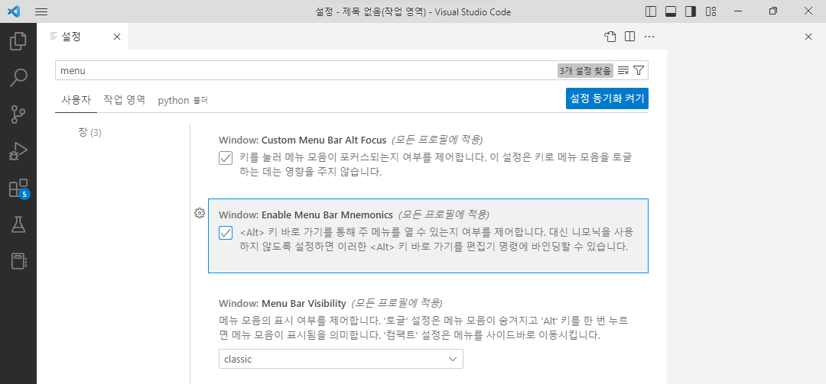The height and width of the screenshot is (384, 826).
Task: Minimize the Visual Studio Code window
Action: click(739, 11)
